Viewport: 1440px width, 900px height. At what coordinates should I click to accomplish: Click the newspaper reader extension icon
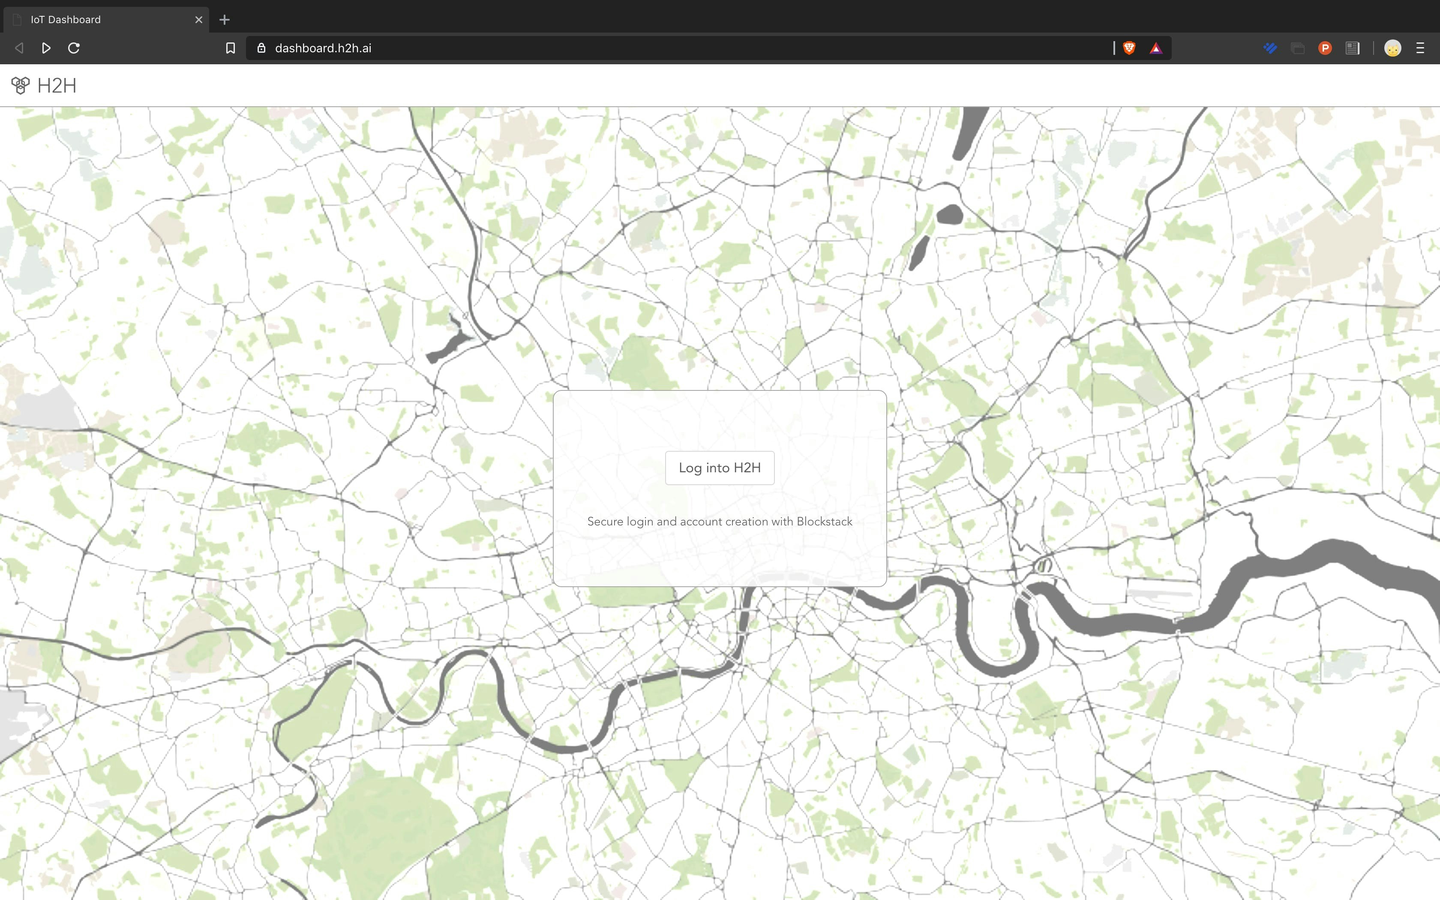1353,48
